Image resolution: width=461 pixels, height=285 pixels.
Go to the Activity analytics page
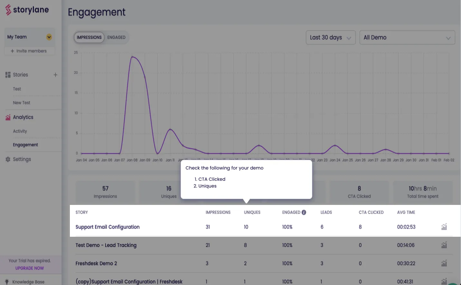20,131
